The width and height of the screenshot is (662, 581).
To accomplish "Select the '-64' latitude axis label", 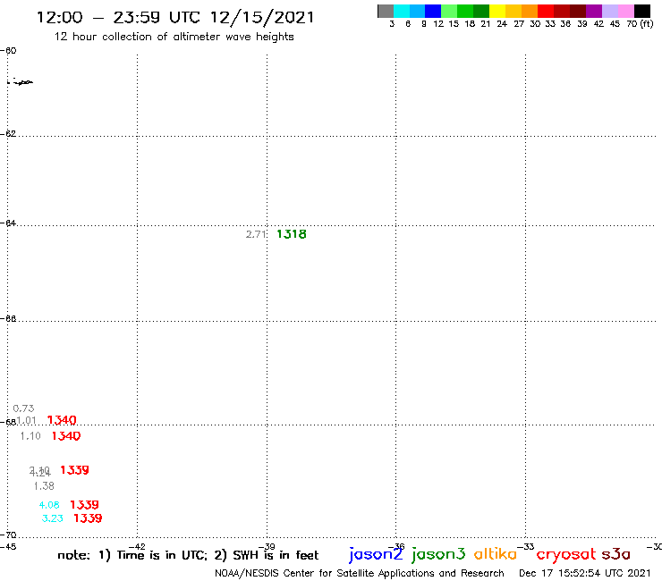I will (x=8, y=223).
